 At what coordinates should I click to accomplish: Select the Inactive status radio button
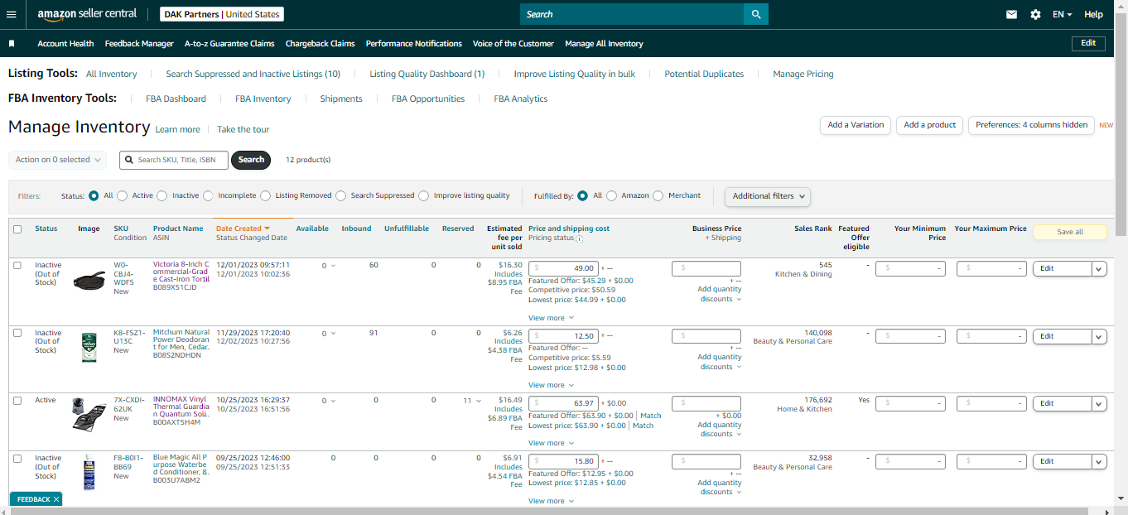162,196
